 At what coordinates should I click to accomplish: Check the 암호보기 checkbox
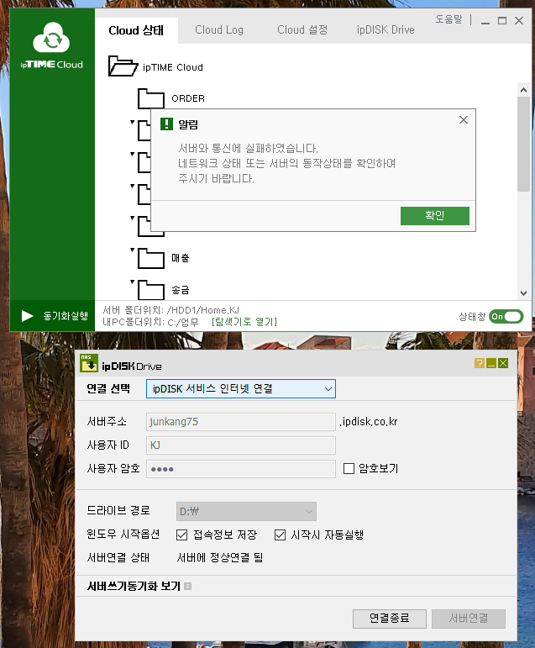point(349,469)
